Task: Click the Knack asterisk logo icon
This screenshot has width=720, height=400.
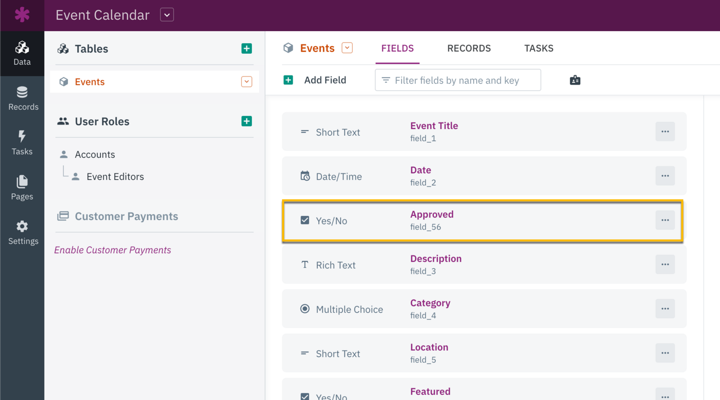Action: tap(22, 15)
